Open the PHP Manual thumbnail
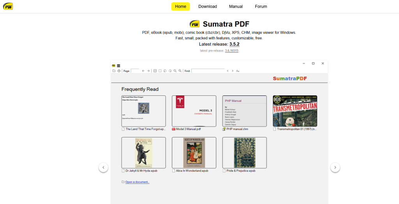The height and width of the screenshot is (204, 399). coord(245,111)
